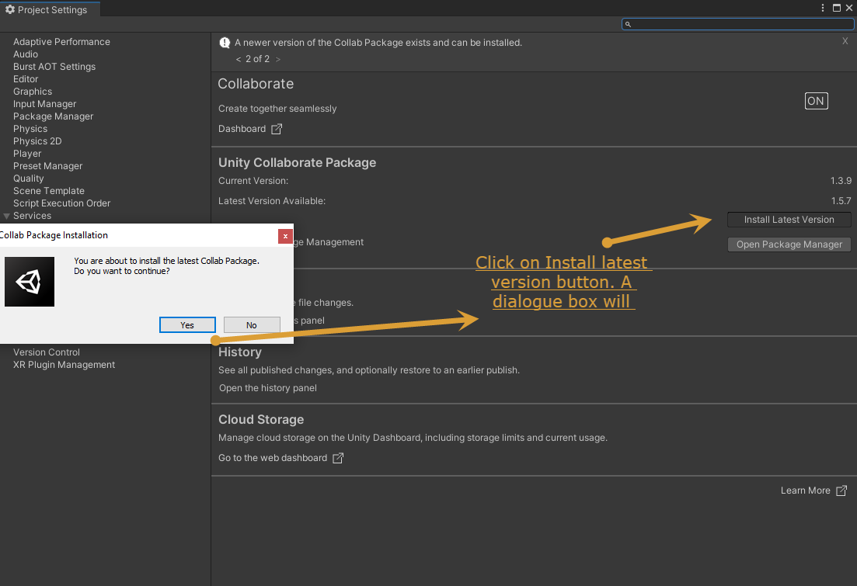Collapse the Services tree section

[x=6, y=216]
